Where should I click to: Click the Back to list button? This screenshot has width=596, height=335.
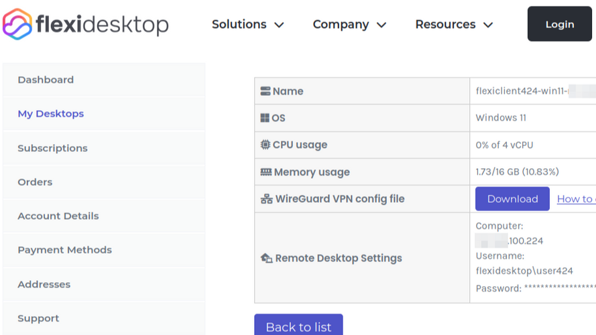299,325
